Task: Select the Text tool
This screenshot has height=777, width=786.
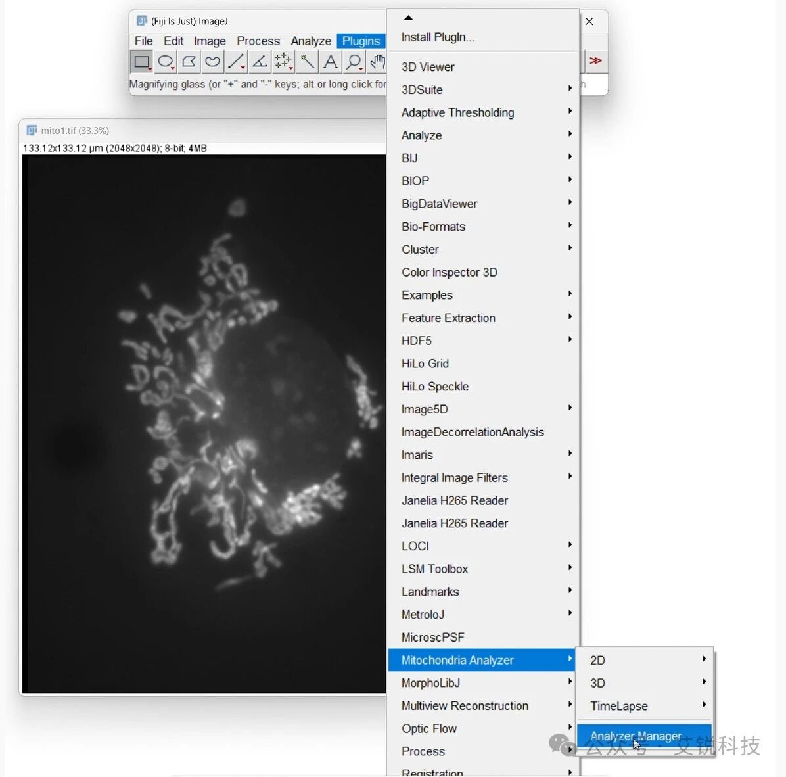Action: click(331, 62)
